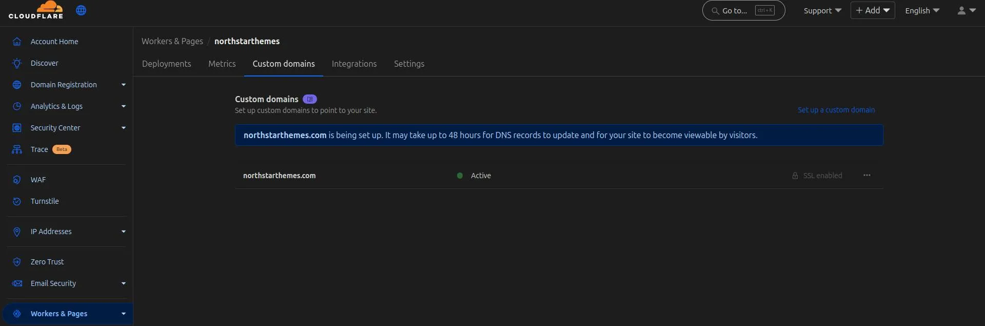Switch to the Integrations tab
The image size is (985, 326).
pyautogui.click(x=354, y=64)
